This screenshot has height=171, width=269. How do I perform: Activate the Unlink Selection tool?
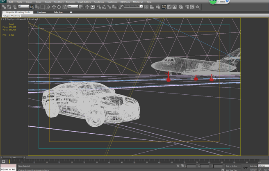(x=9, y=7)
